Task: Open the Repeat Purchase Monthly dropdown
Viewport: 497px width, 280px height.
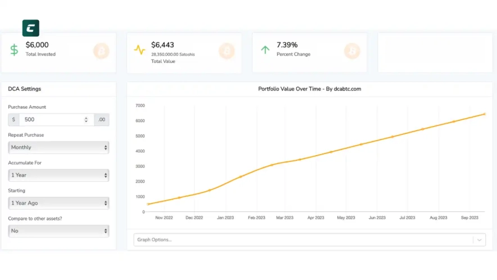Action: click(x=58, y=147)
